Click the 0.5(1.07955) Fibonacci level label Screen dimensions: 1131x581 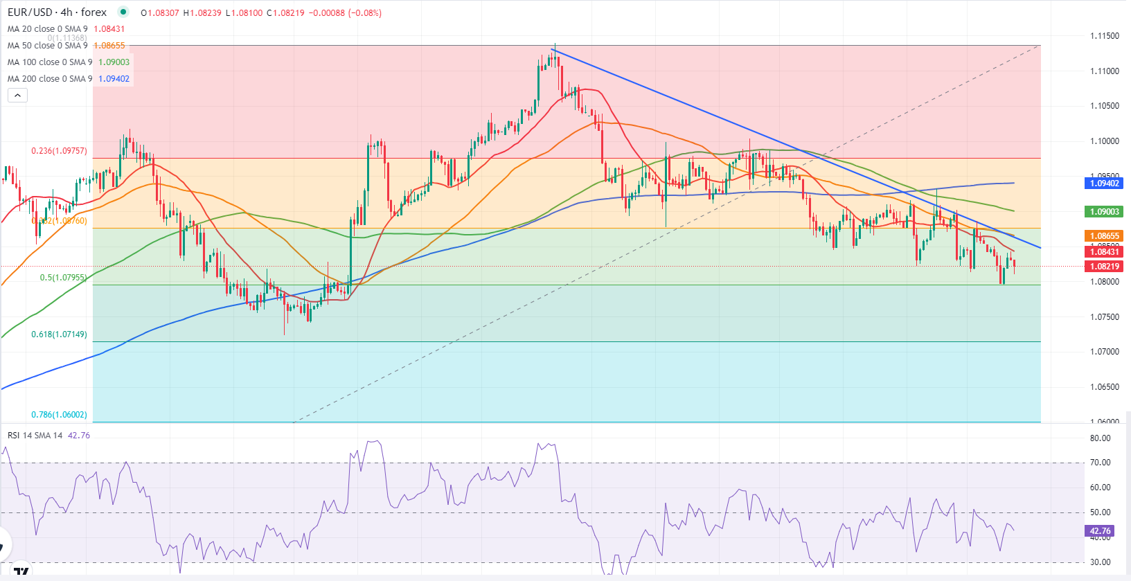click(63, 278)
